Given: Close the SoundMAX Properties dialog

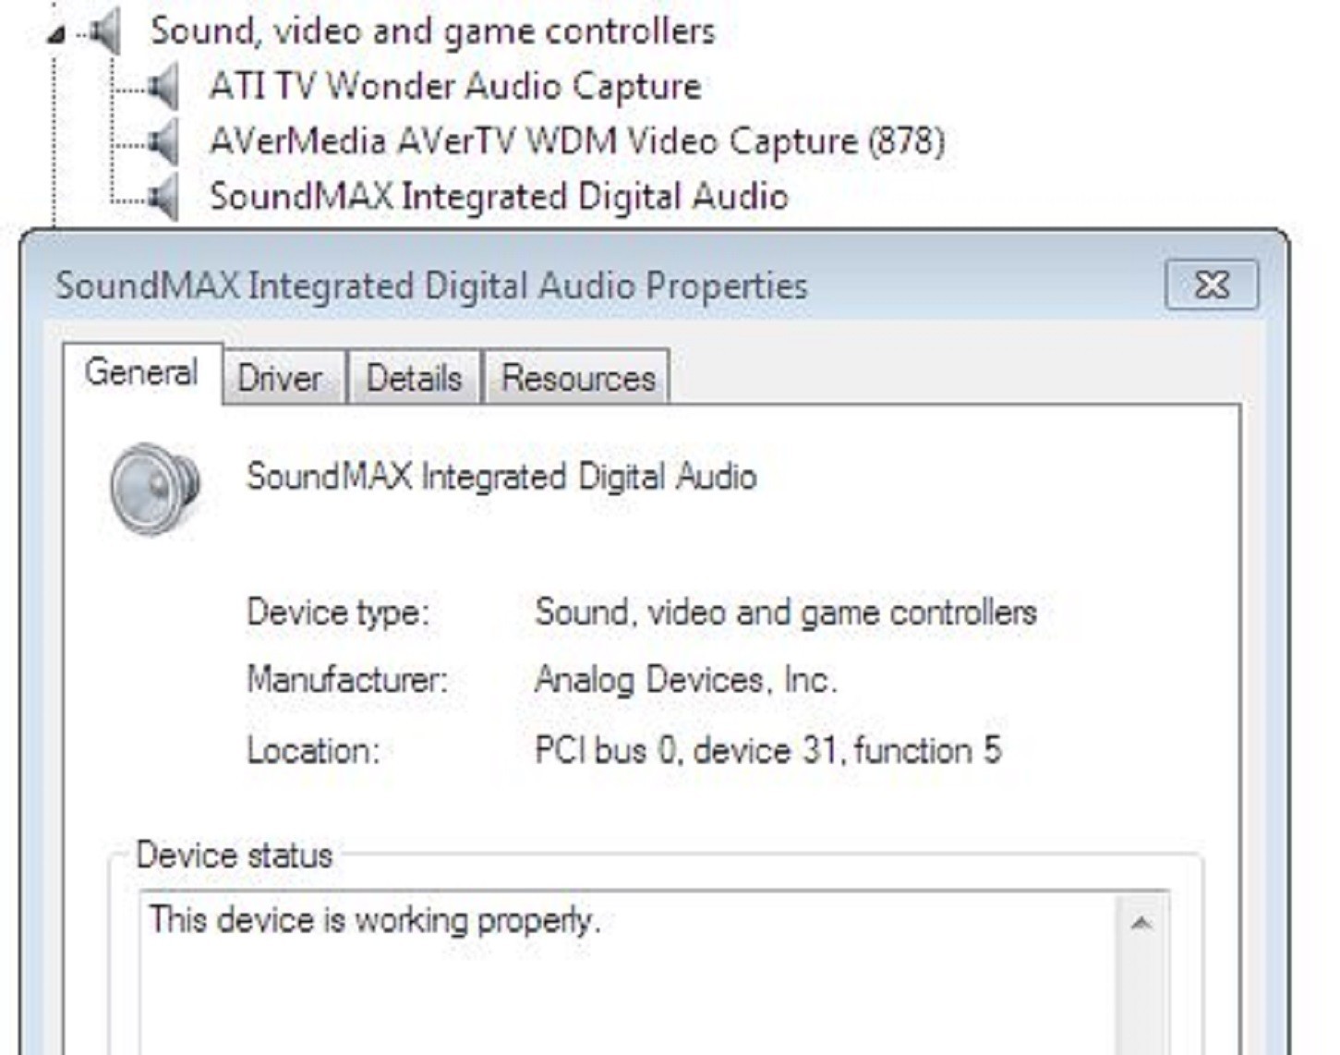Looking at the screenshot, I should tap(1212, 285).
